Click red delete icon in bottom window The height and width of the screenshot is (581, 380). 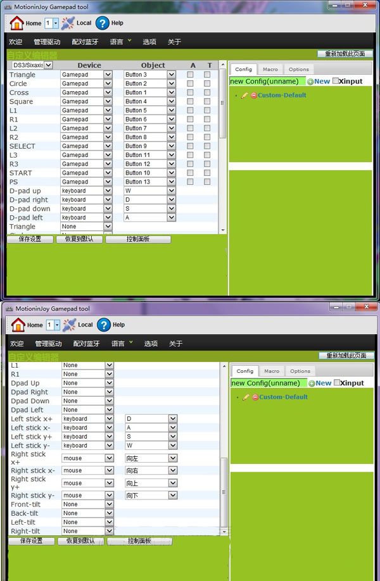click(255, 397)
